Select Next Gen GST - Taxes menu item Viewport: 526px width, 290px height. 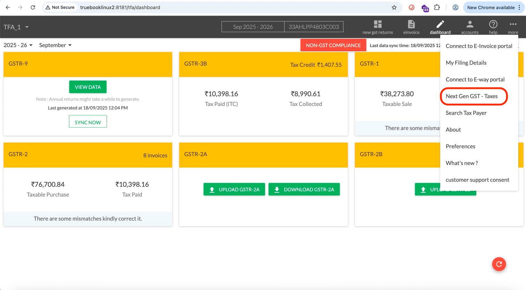pyautogui.click(x=472, y=96)
